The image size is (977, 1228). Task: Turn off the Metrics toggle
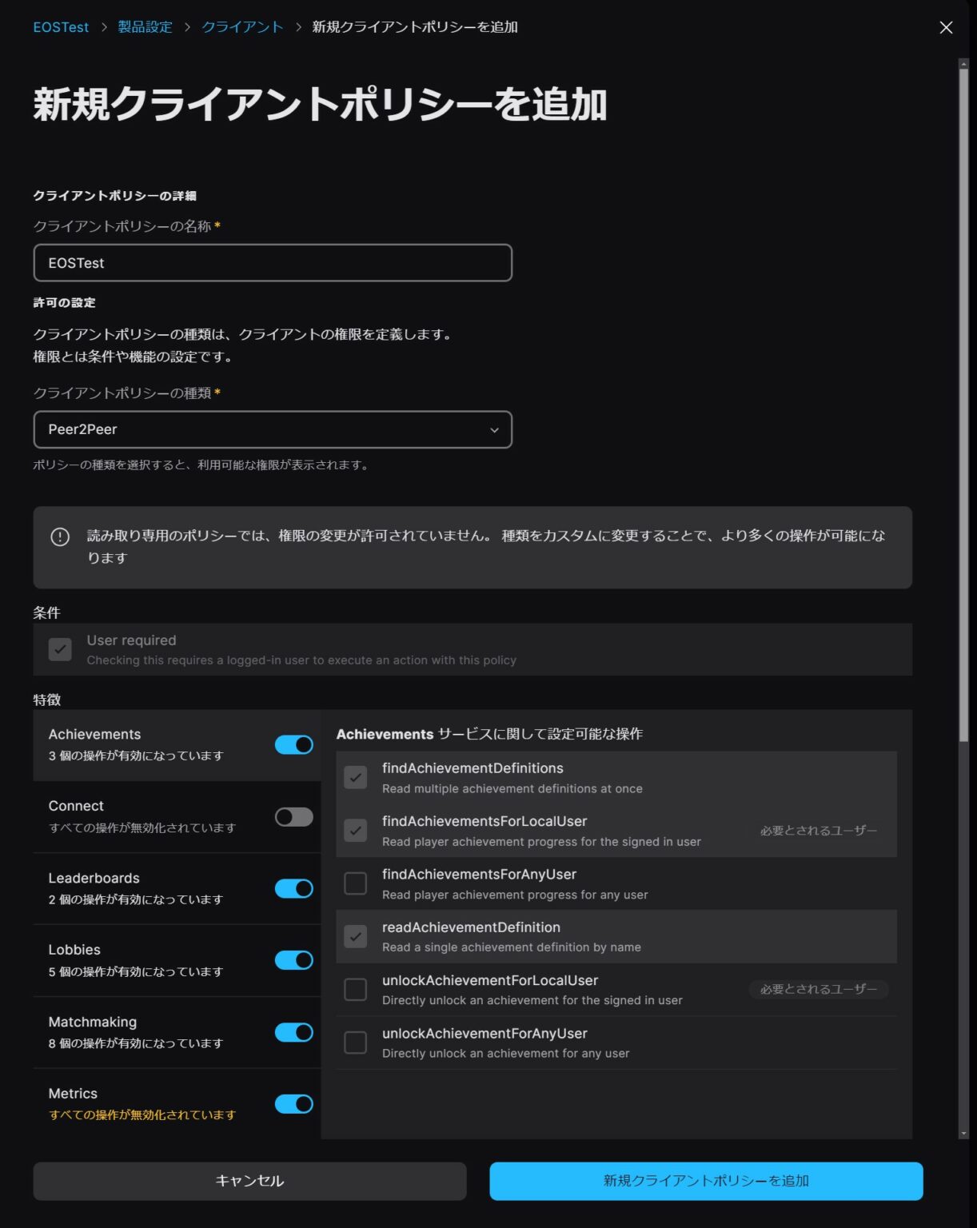point(293,1104)
